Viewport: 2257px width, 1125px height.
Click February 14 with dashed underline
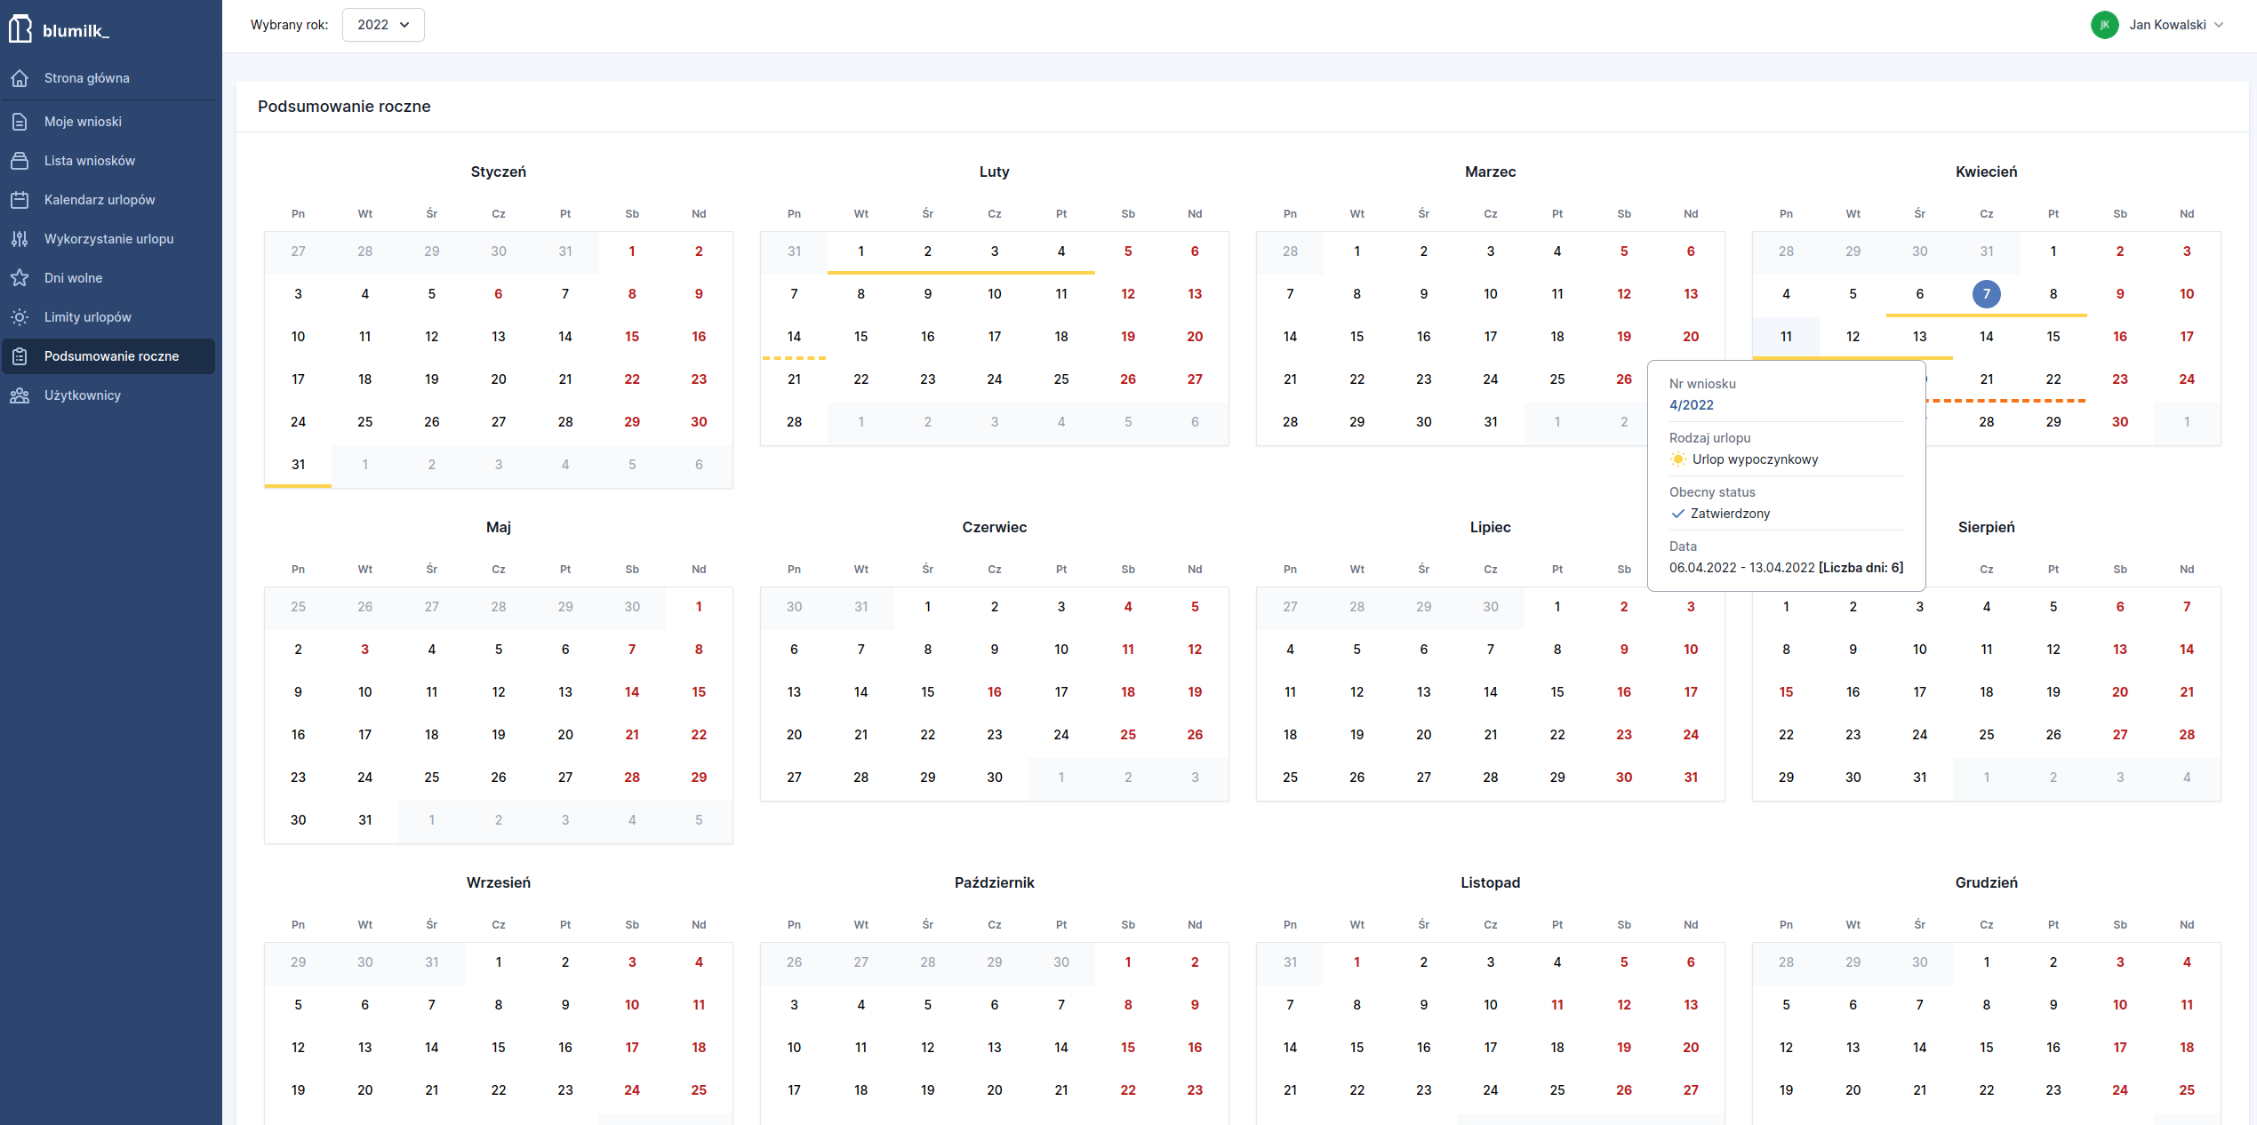click(794, 337)
